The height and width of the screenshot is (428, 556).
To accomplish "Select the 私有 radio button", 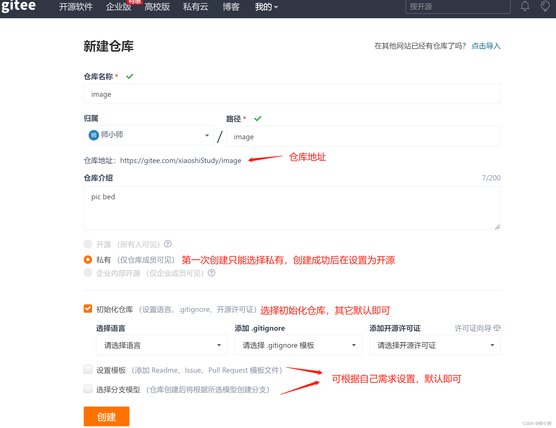I will pos(88,259).
